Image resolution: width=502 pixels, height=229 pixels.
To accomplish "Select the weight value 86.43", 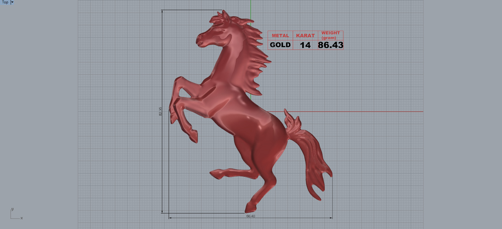I will point(331,45).
